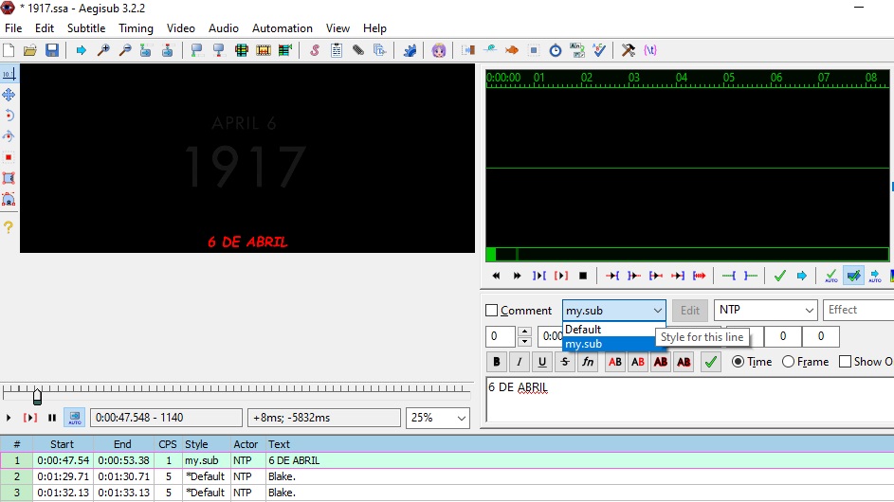Select the rectangular clip tool
Screen dimensions: 894x502
tap(9, 178)
